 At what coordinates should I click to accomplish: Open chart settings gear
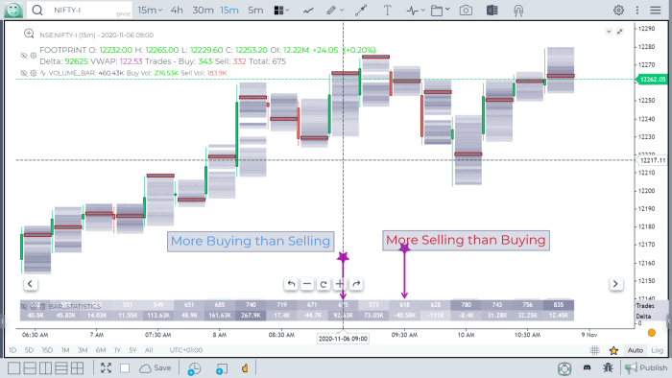(x=618, y=10)
